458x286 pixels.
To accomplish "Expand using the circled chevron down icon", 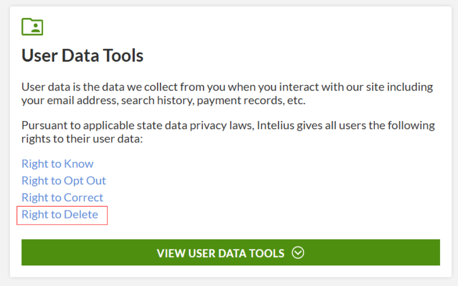I will coord(297,252).
